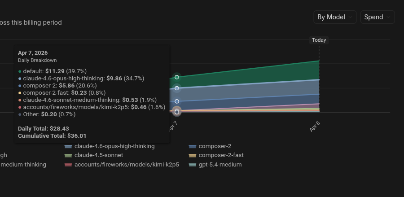404x197 pixels.
Task: Click the chevron on the Spend selector
Action: (x=389, y=17)
